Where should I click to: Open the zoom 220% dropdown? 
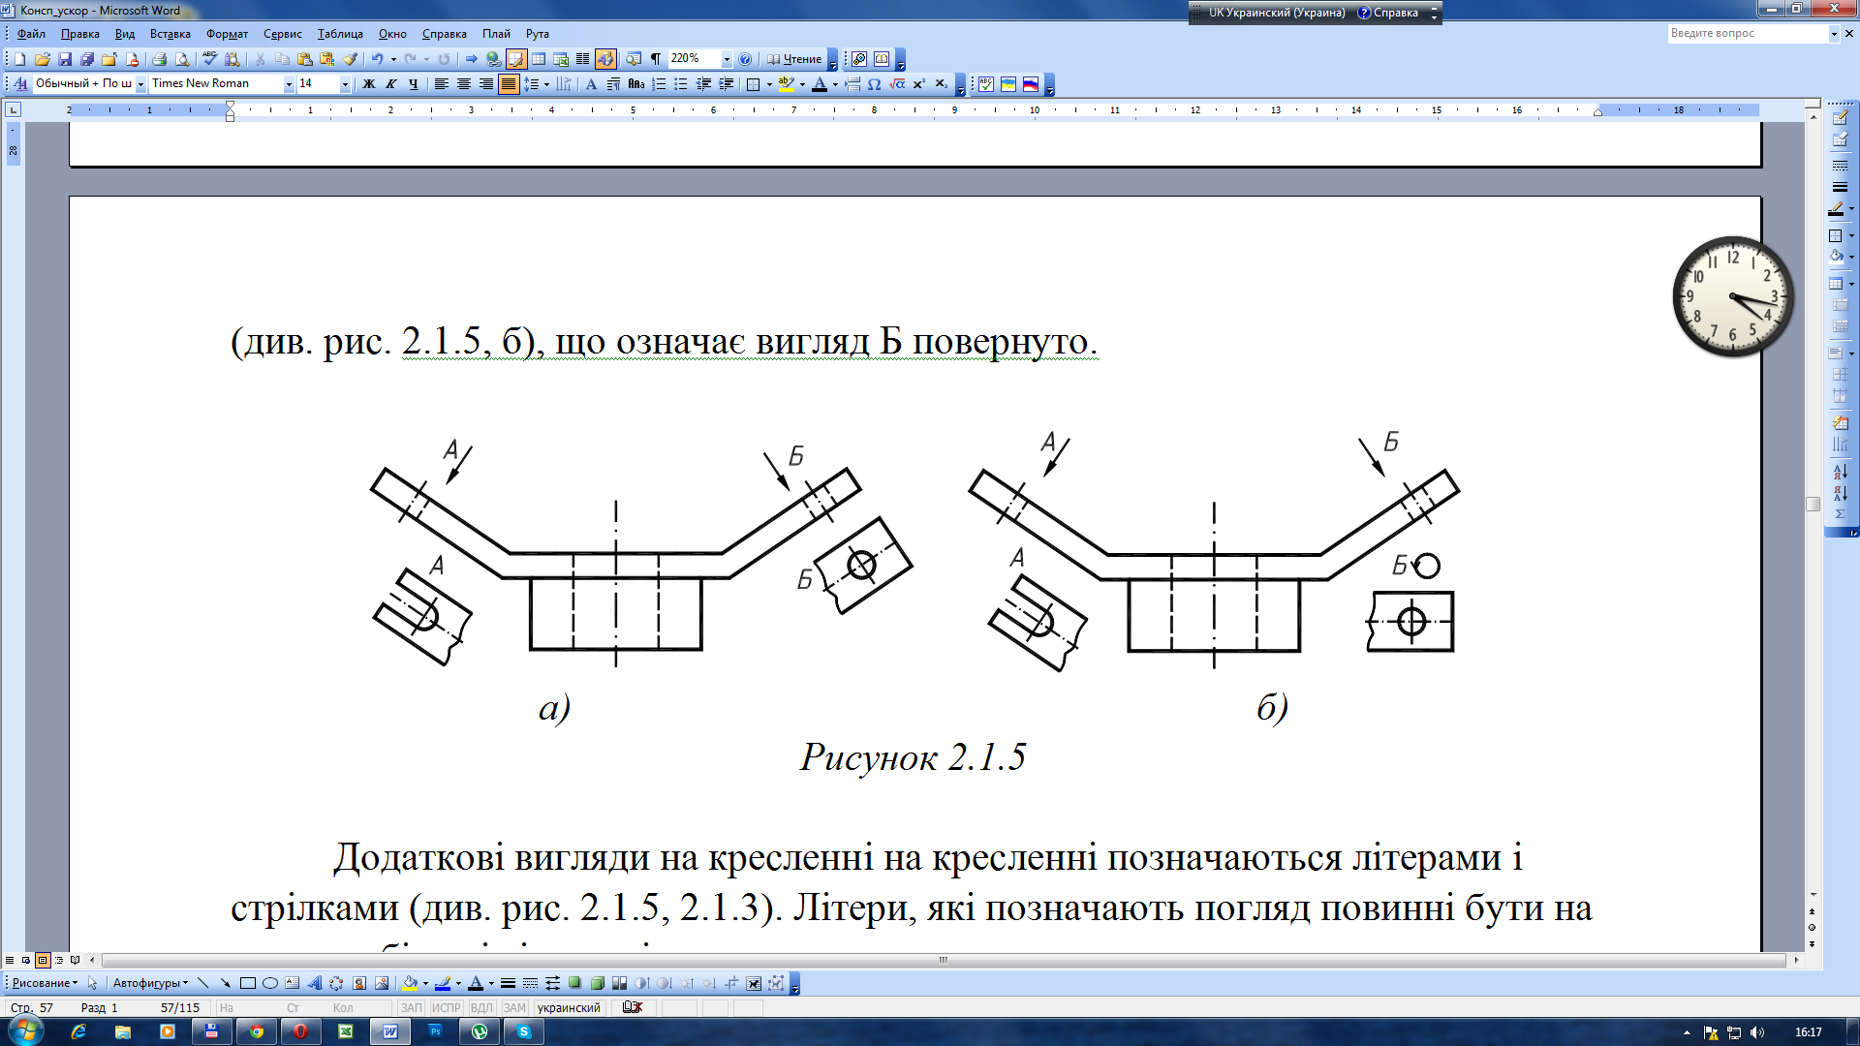(x=727, y=59)
